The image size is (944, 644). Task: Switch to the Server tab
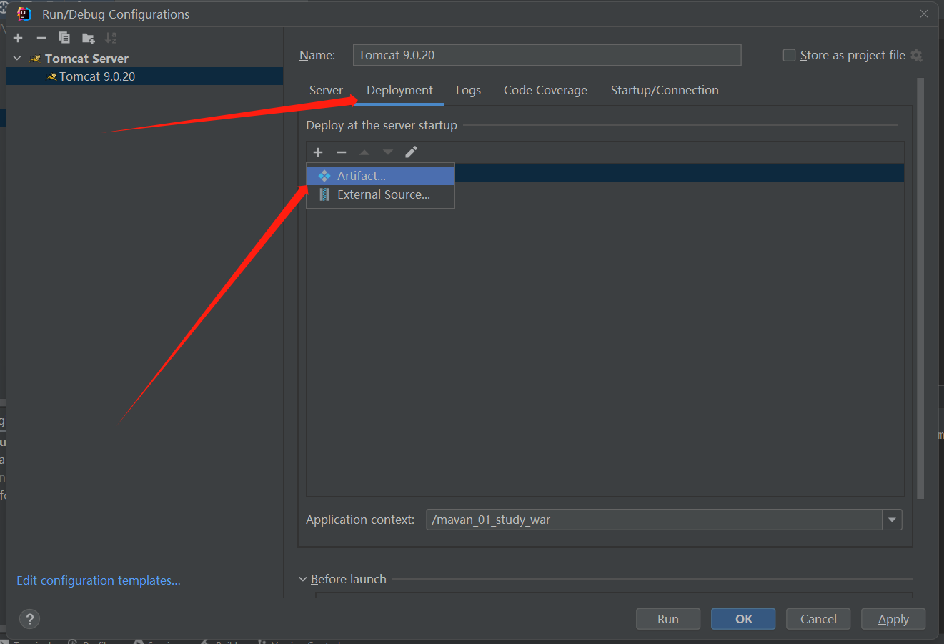click(326, 90)
